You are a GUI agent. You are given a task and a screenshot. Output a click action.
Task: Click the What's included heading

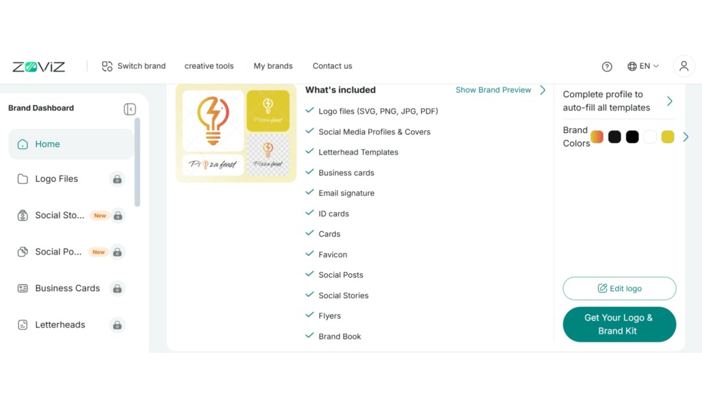[340, 90]
